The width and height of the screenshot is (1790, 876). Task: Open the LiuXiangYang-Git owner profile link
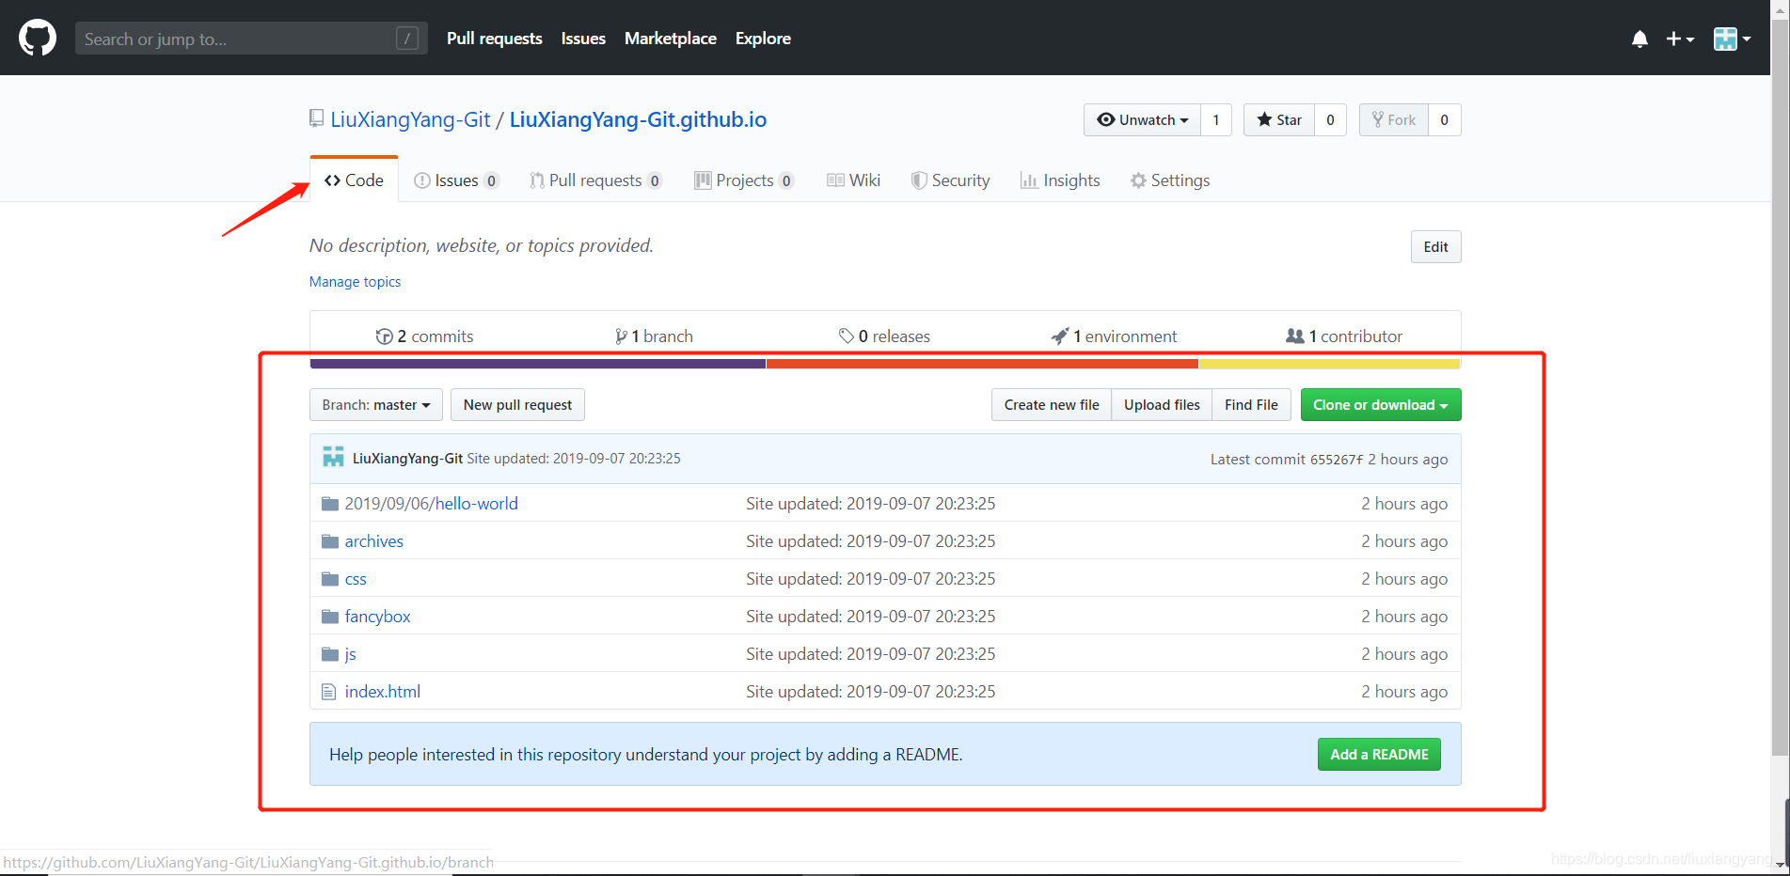point(410,119)
